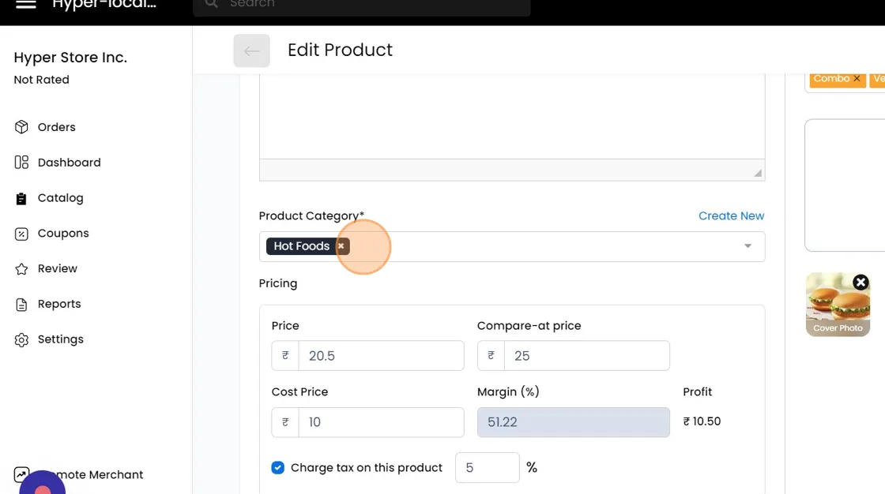
Task: Click the Compare-at price field
Action: click(x=586, y=356)
